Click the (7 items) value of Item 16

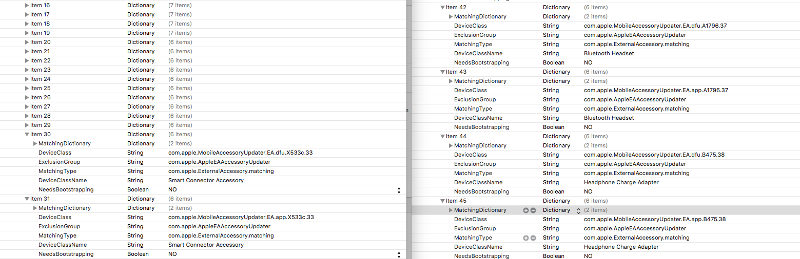click(180, 6)
